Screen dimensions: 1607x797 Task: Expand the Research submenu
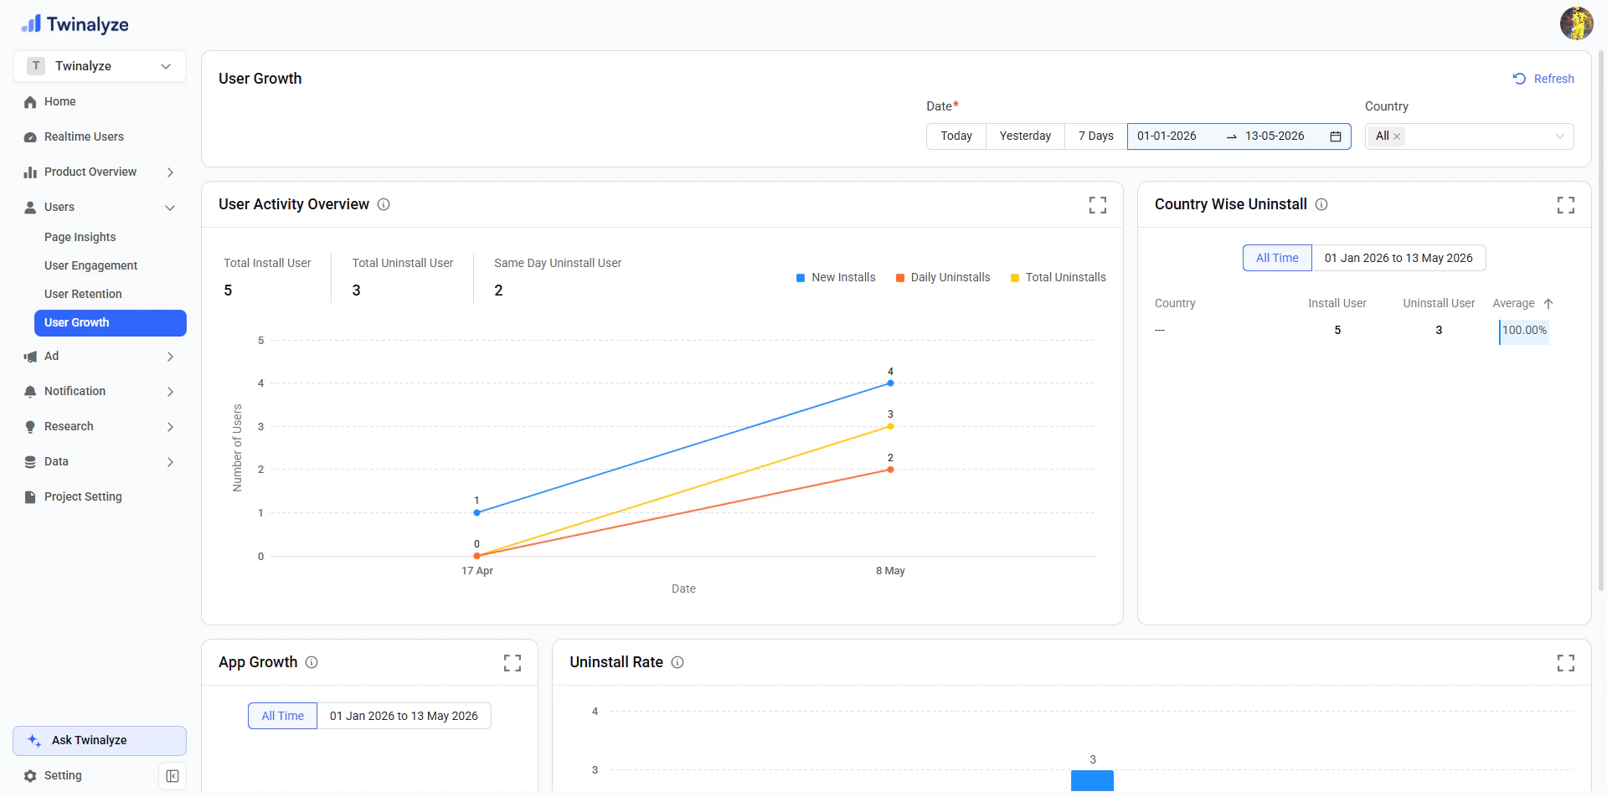[x=170, y=427]
